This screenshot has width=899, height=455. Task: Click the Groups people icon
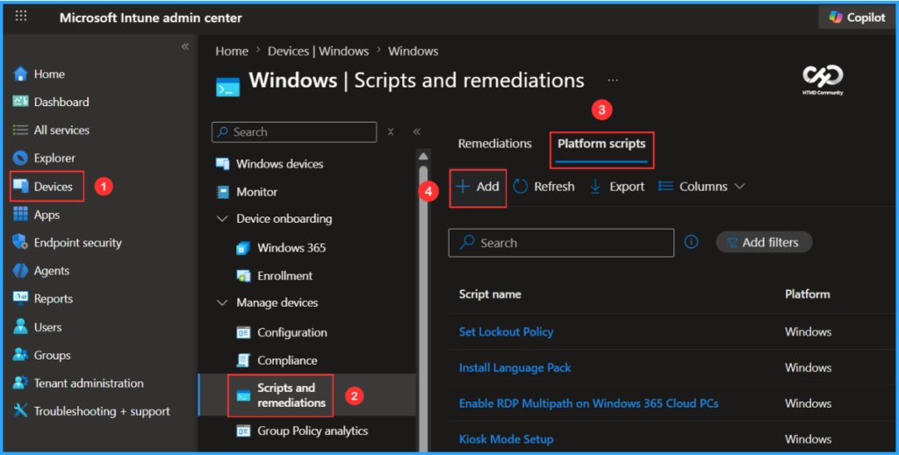pyautogui.click(x=21, y=355)
